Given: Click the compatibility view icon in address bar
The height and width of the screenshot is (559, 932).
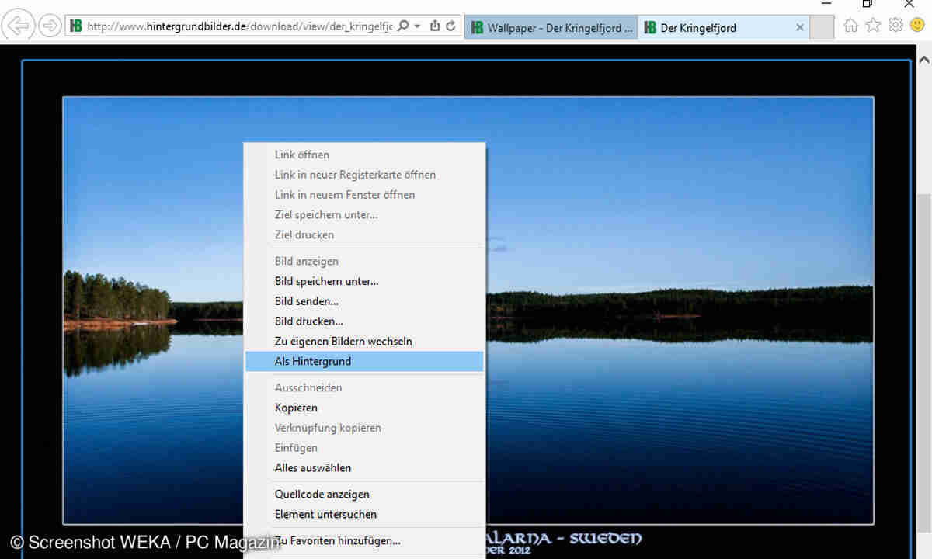Looking at the screenshot, I should (x=435, y=26).
